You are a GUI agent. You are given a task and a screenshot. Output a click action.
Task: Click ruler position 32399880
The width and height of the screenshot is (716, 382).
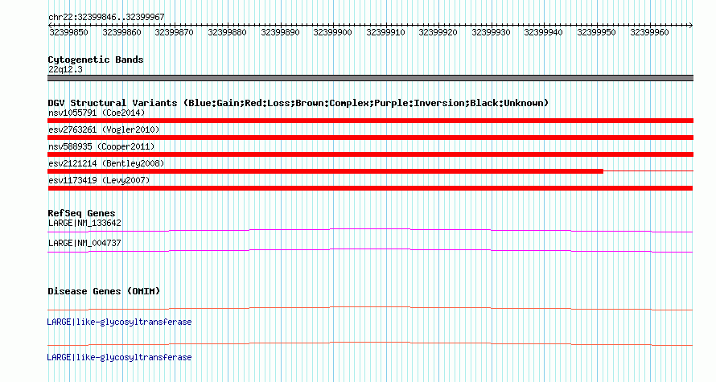click(x=227, y=32)
